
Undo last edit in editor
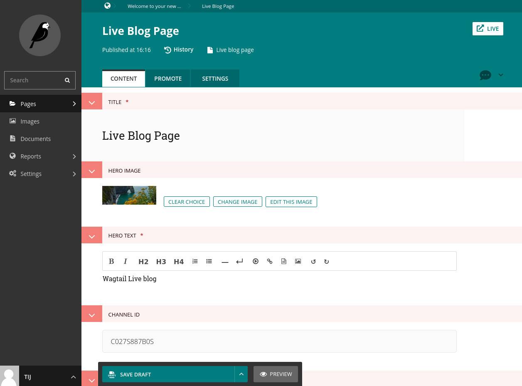pos(313,262)
